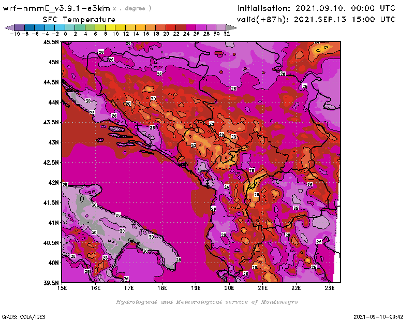Select legend swatch between 6 and 8

click(x=100, y=27)
